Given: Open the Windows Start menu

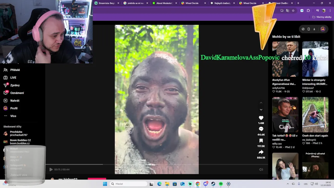Looking at the screenshot, I should click(x=105, y=184).
